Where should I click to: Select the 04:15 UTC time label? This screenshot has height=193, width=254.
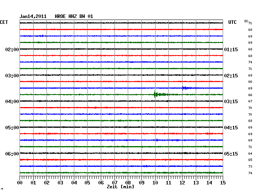click(x=231, y=128)
